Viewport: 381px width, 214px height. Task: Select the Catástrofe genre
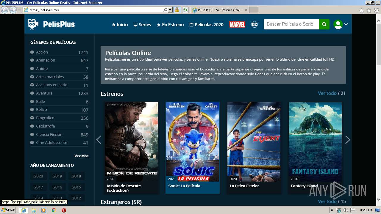tap(59, 126)
